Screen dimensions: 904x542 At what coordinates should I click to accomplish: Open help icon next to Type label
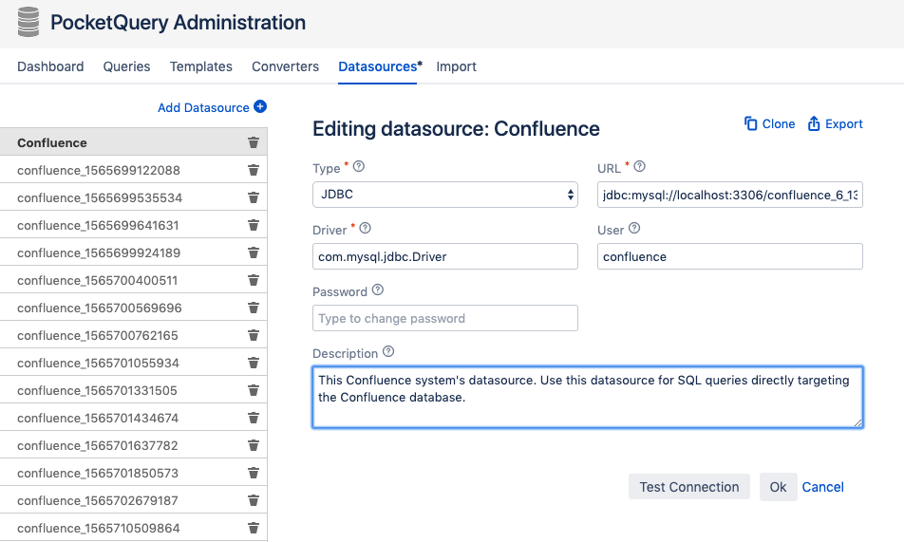[x=359, y=167]
